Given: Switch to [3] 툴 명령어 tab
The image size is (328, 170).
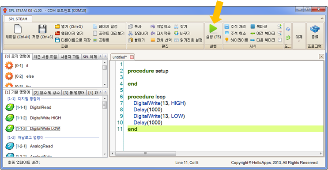Looking at the screenshot, I should click(x=74, y=93).
